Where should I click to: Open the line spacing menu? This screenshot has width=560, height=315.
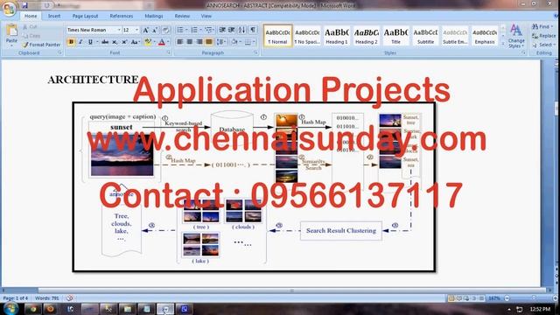tap(221, 42)
